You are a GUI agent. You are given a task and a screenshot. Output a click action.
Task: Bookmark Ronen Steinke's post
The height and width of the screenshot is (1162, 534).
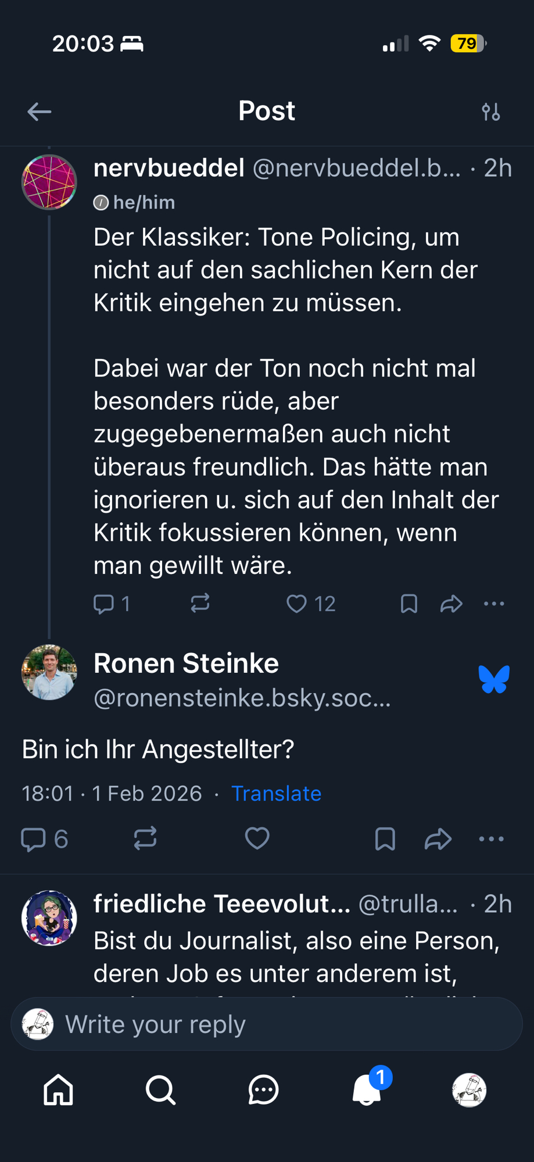click(x=385, y=839)
